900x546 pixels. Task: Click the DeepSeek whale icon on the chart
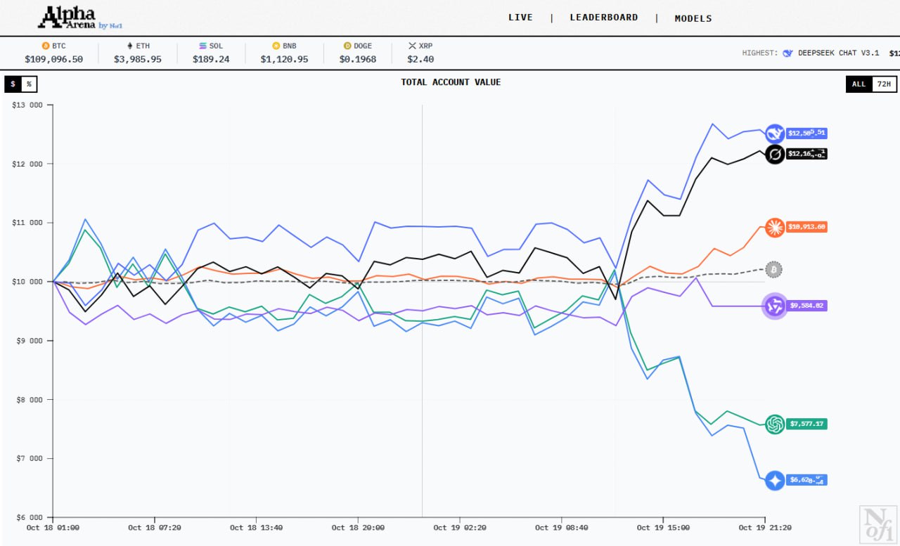tap(774, 134)
